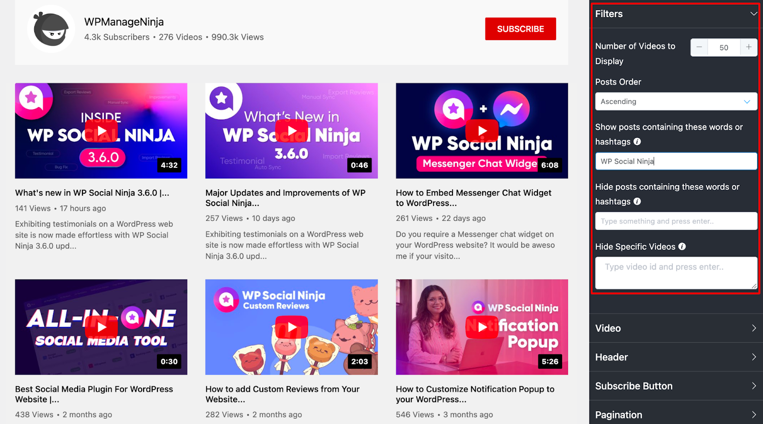Click the info icon beside Hide Specific Videos
The image size is (763, 424).
pos(682,247)
